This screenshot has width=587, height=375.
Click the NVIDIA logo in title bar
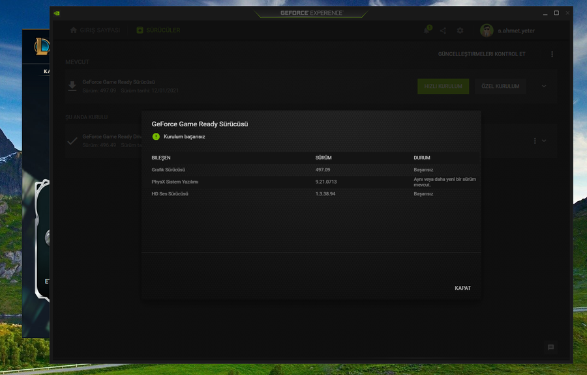click(57, 13)
